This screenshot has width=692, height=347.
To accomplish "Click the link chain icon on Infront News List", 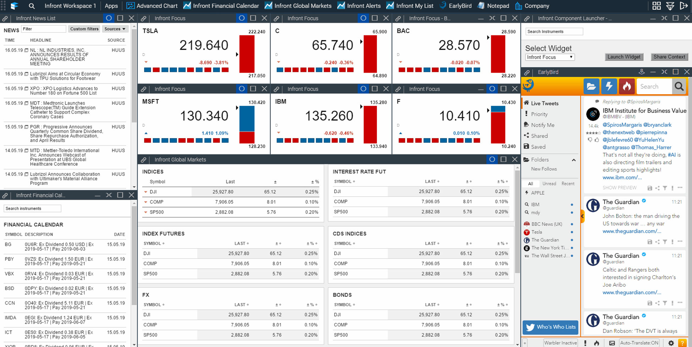I will coord(5,18).
